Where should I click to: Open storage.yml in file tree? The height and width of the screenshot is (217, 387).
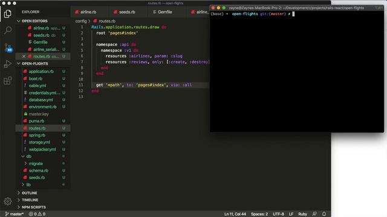point(43,142)
